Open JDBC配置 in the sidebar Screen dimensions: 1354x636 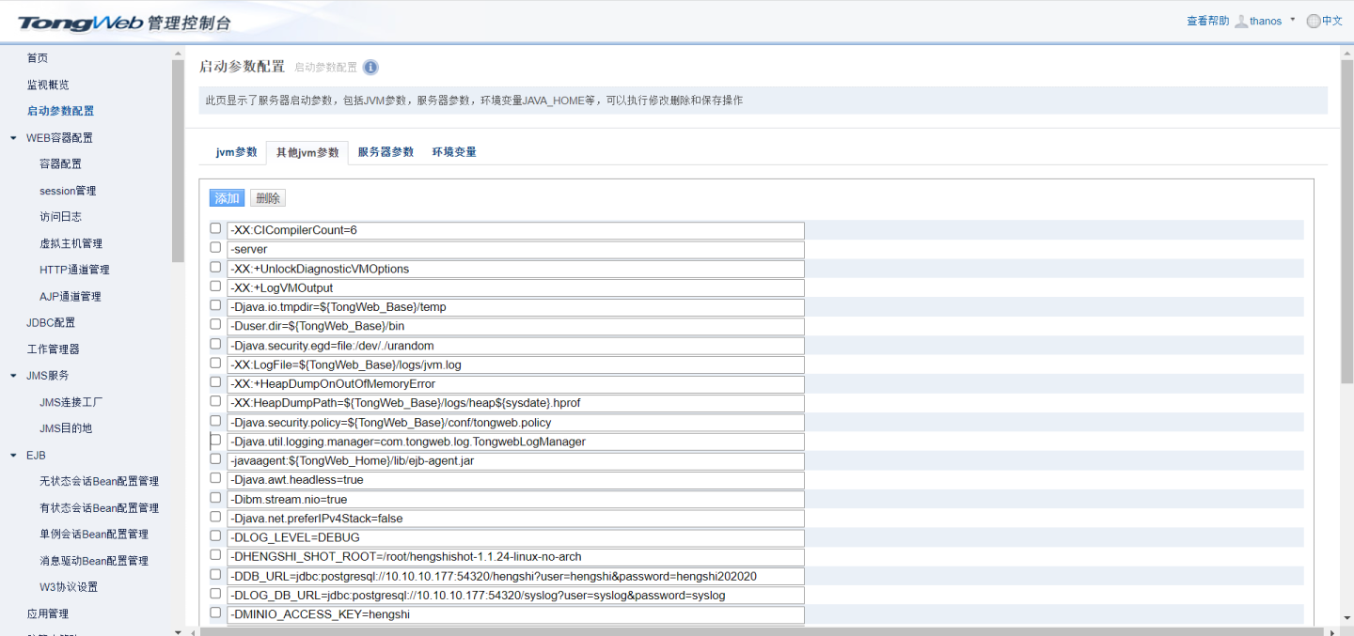(x=51, y=322)
